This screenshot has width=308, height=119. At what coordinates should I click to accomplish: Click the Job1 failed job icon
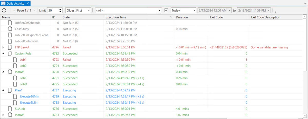click(x=15, y=60)
